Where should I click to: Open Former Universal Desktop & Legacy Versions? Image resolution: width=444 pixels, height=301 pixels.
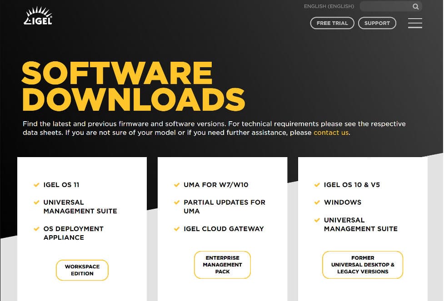pyautogui.click(x=363, y=265)
